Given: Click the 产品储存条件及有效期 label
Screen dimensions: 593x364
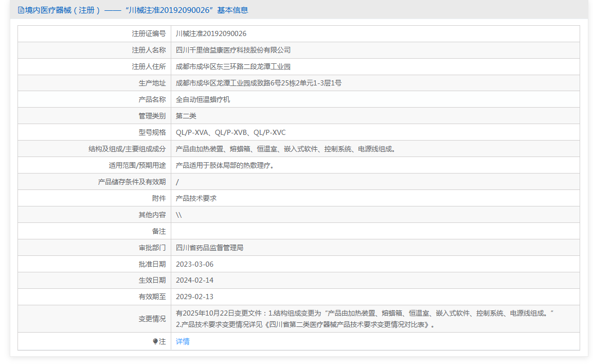Looking at the screenshot, I should [x=132, y=182].
